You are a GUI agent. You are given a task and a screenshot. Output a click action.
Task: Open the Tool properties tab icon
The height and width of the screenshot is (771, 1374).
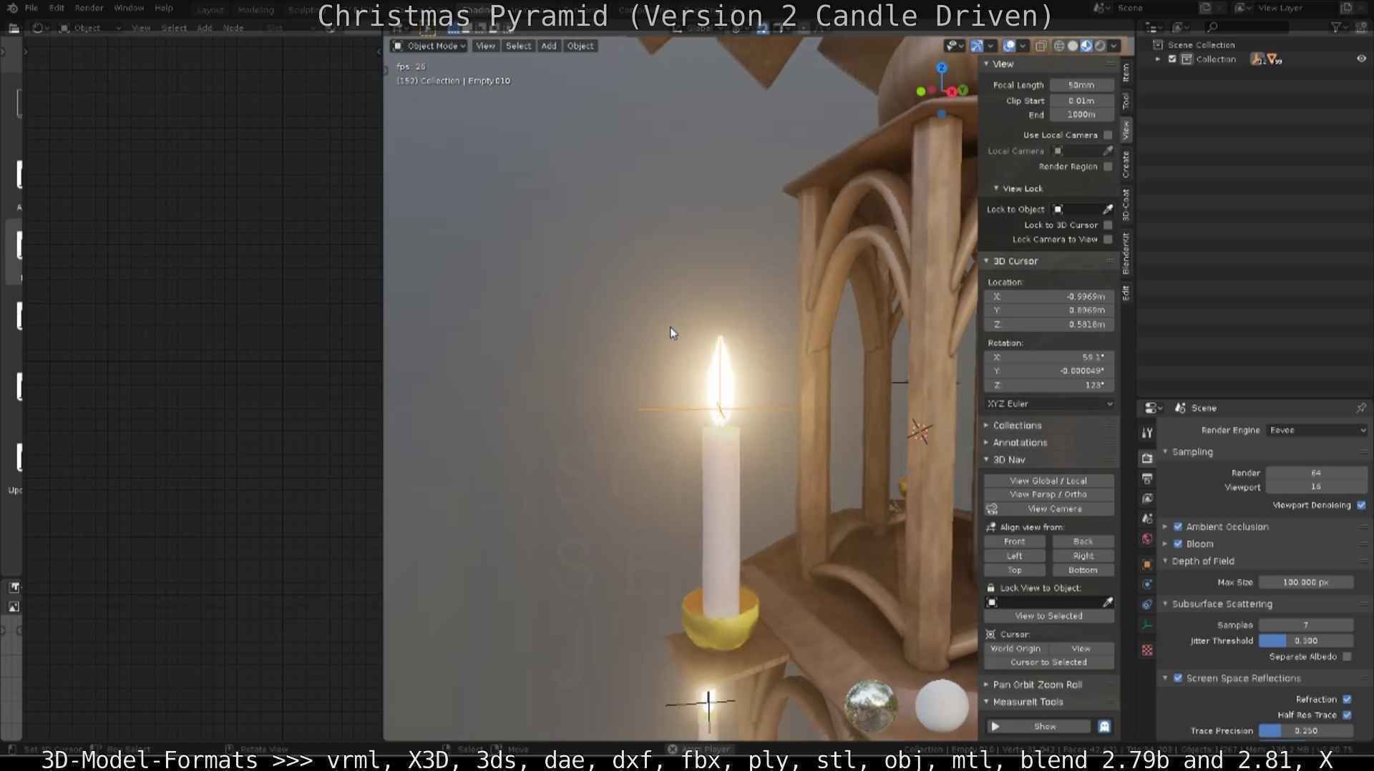point(1147,433)
